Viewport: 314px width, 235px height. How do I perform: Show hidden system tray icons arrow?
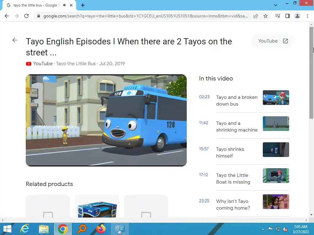[263, 229]
